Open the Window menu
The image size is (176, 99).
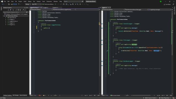pyautogui.click(x=56, y=1)
